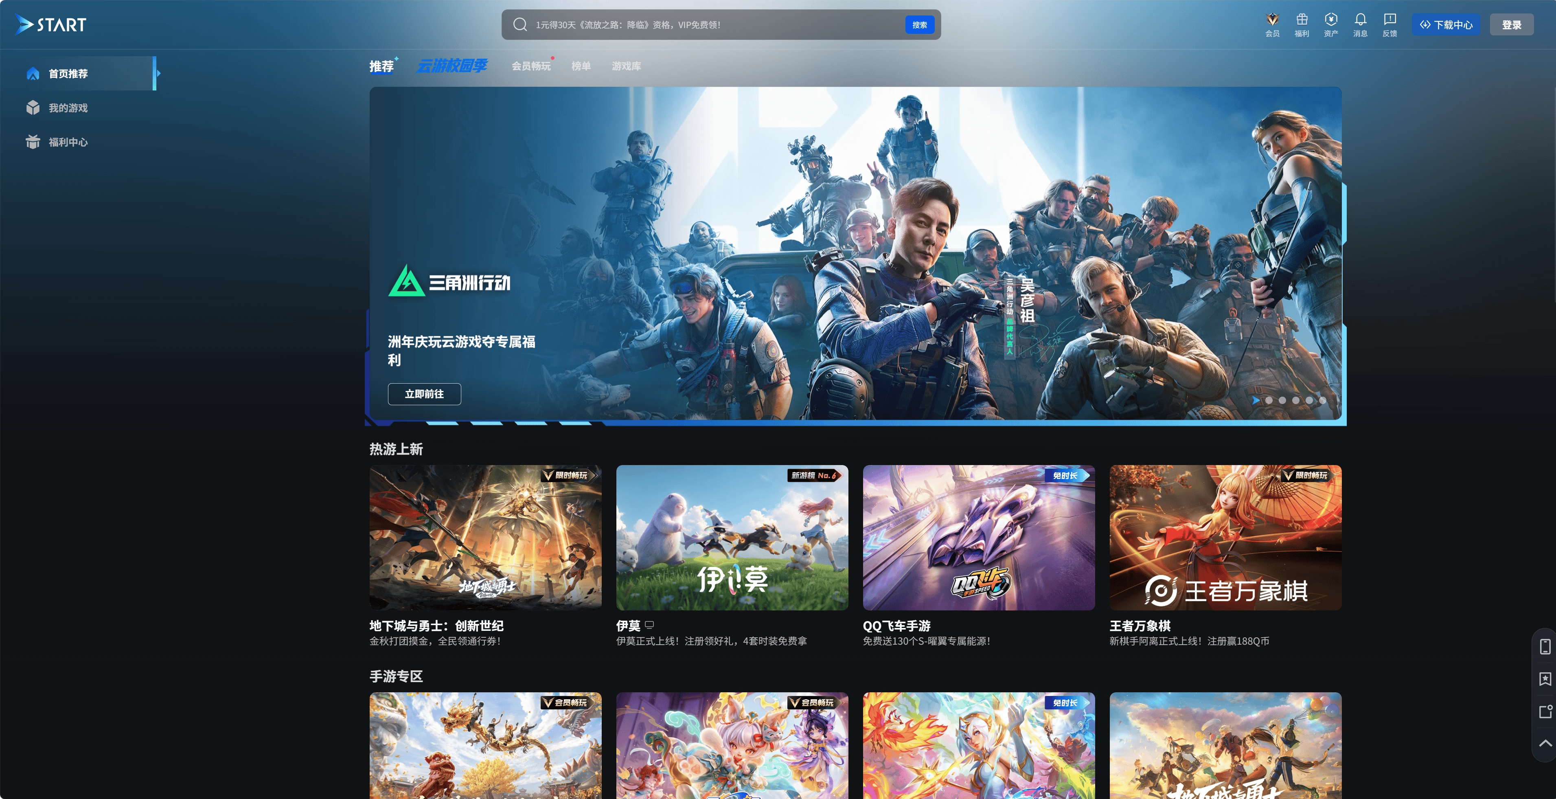Click the 王者万象棋 title below its card

click(1140, 626)
